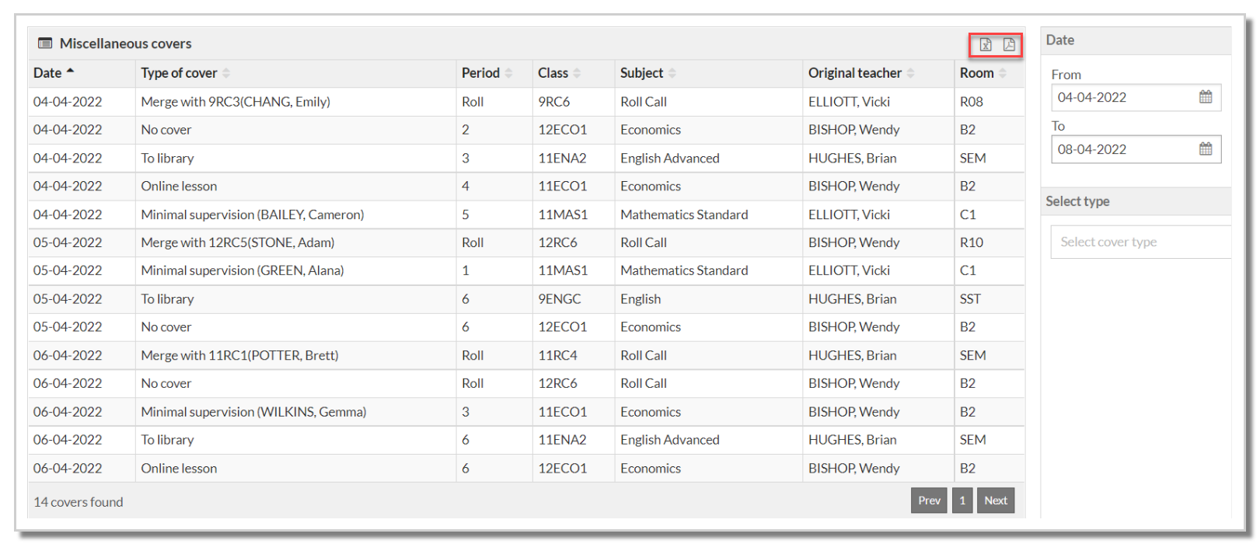Sort table by Room column
1260x544 pixels.
(1002, 73)
